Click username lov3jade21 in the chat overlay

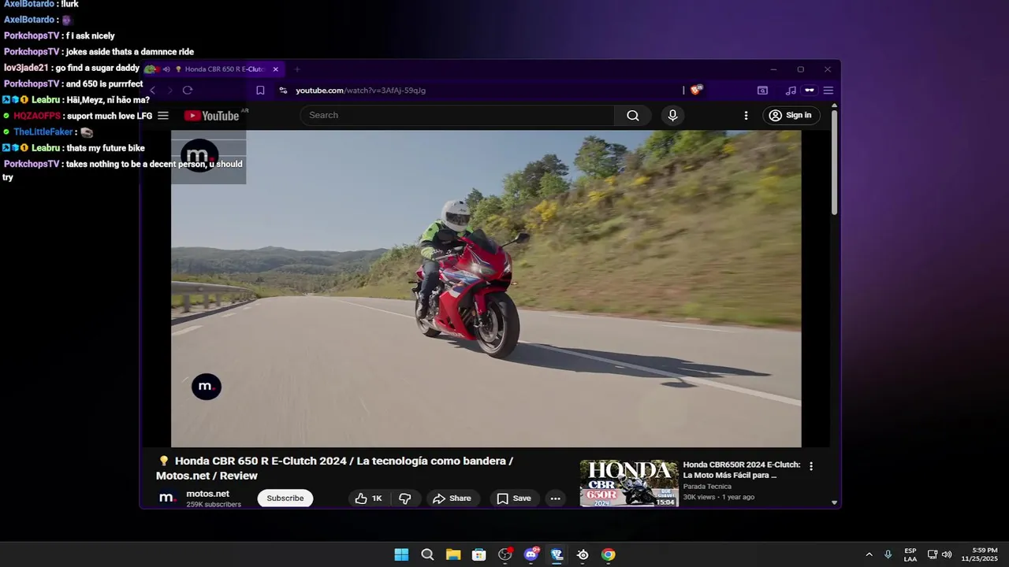pyautogui.click(x=26, y=68)
